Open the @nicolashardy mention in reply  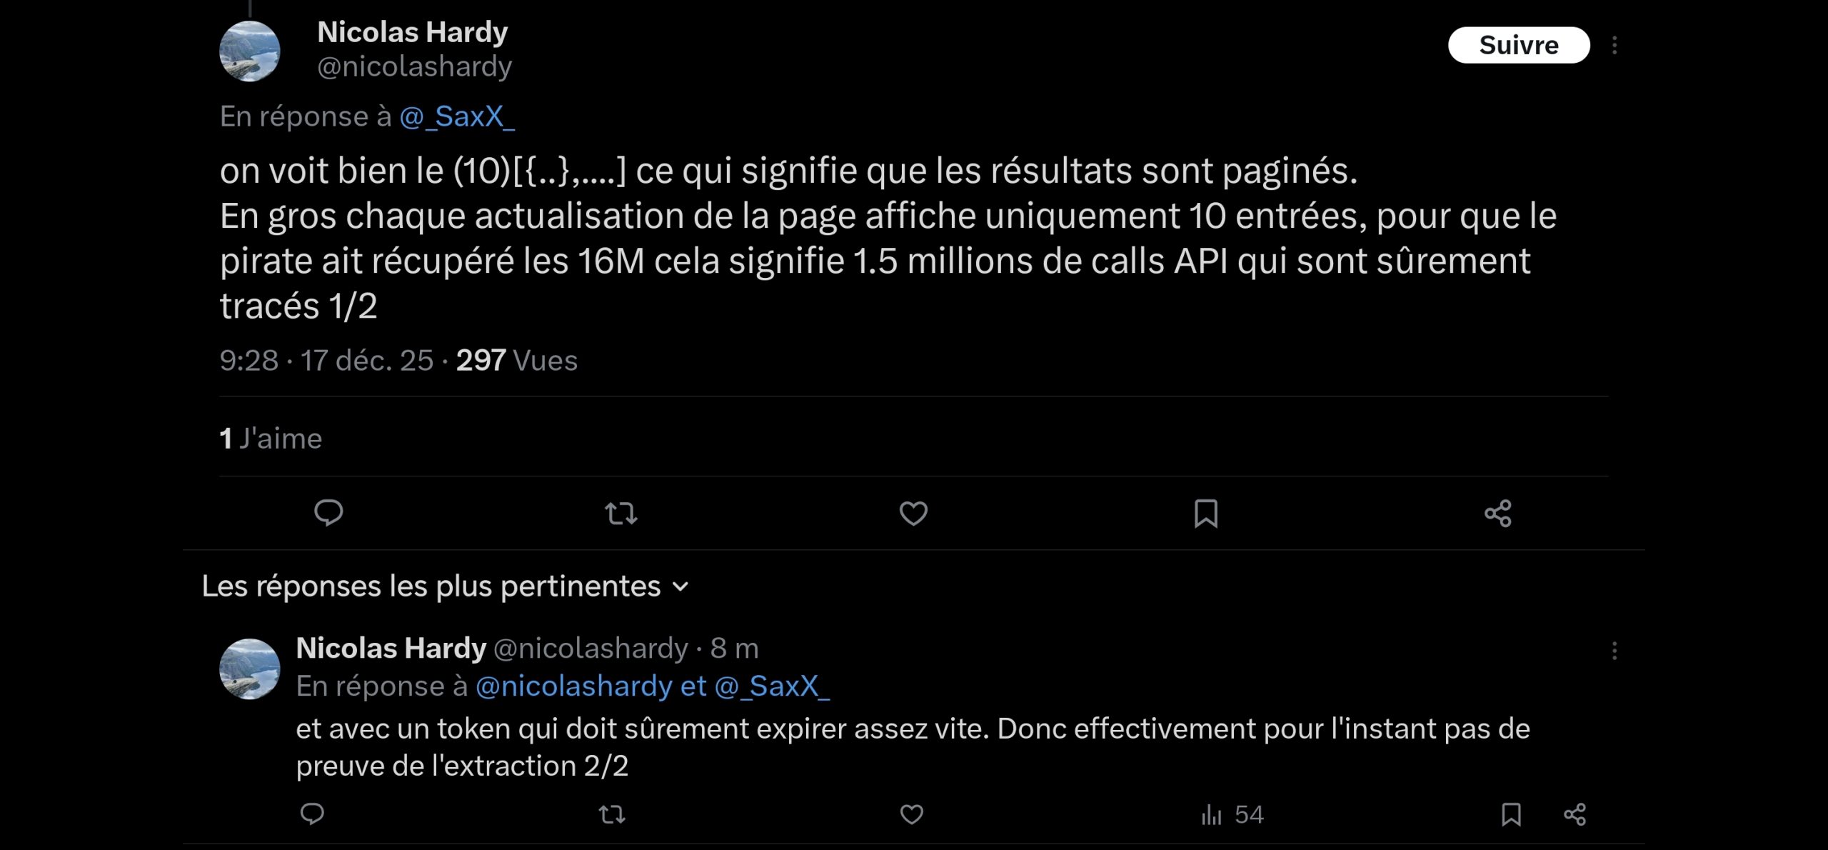tap(573, 686)
